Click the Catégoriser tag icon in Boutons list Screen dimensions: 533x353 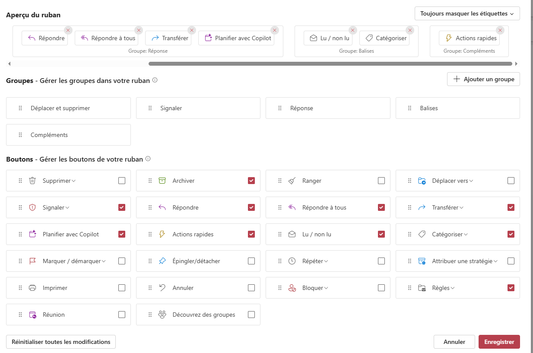pyautogui.click(x=422, y=234)
